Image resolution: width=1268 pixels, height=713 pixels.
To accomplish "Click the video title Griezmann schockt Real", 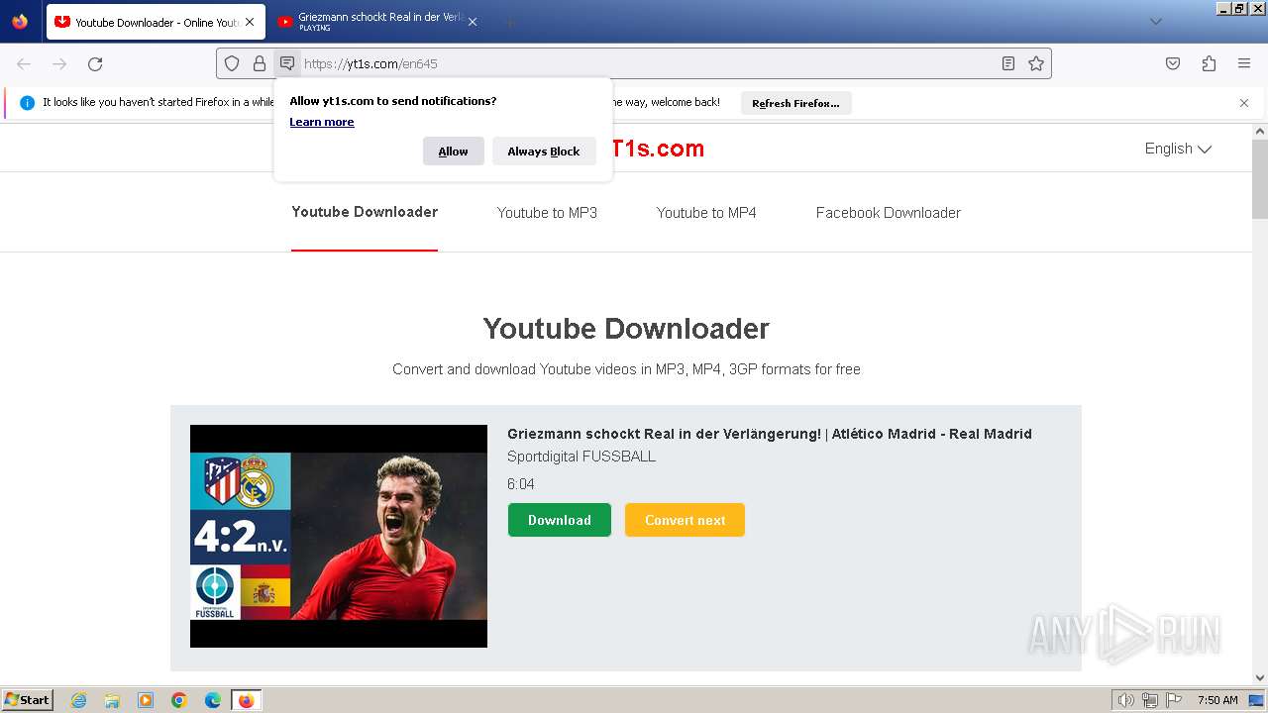I will [x=770, y=434].
